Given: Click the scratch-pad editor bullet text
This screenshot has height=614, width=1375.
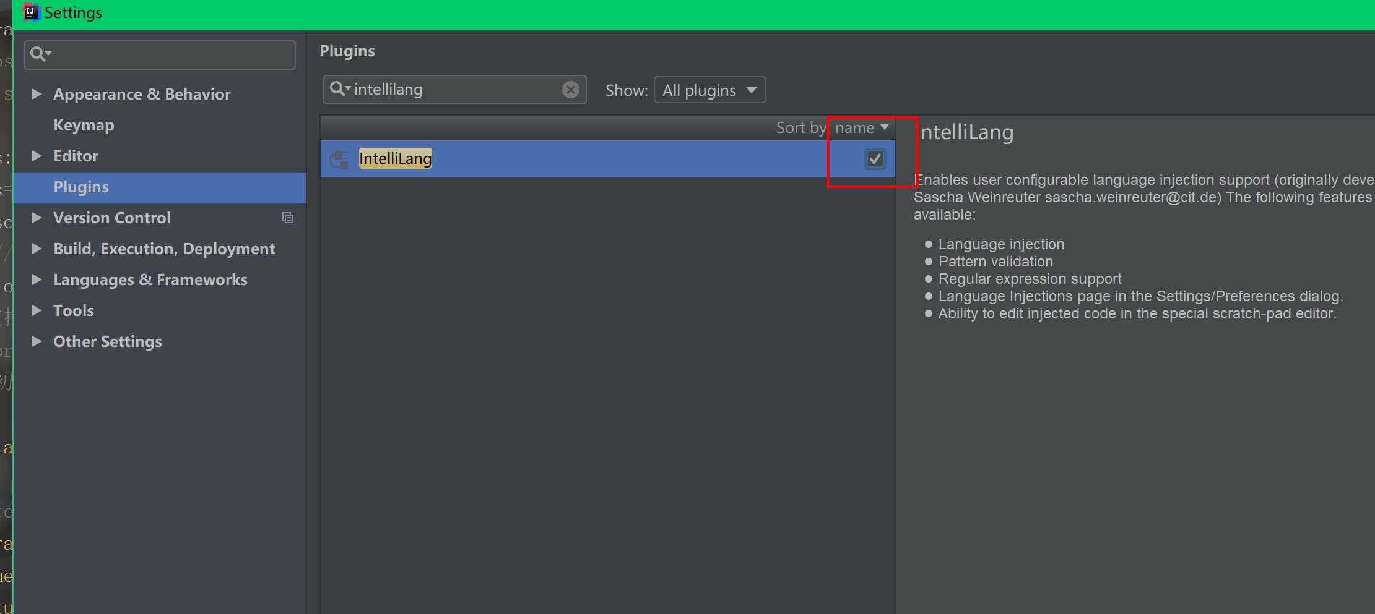Looking at the screenshot, I should point(1137,313).
